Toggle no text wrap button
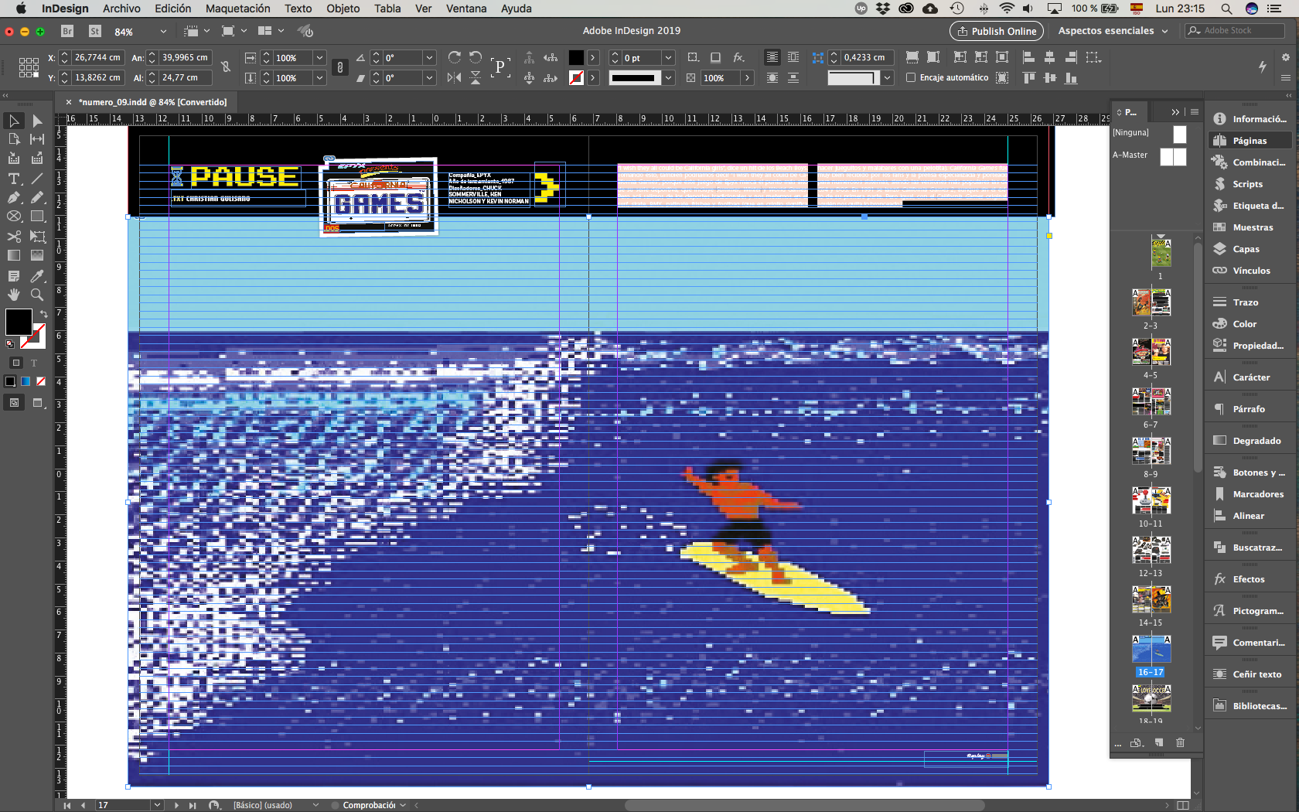 [x=772, y=57]
